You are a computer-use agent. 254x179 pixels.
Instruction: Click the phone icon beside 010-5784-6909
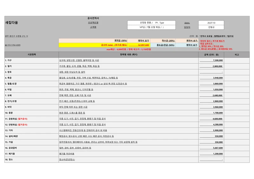coord(6,45)
